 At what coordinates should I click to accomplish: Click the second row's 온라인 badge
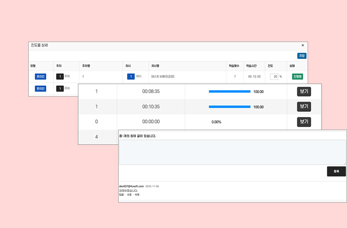(41, 89)
